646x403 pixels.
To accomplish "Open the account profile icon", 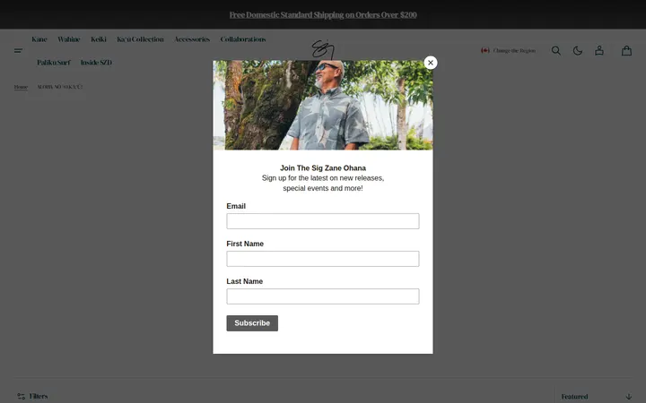I will tap(599, 50).
